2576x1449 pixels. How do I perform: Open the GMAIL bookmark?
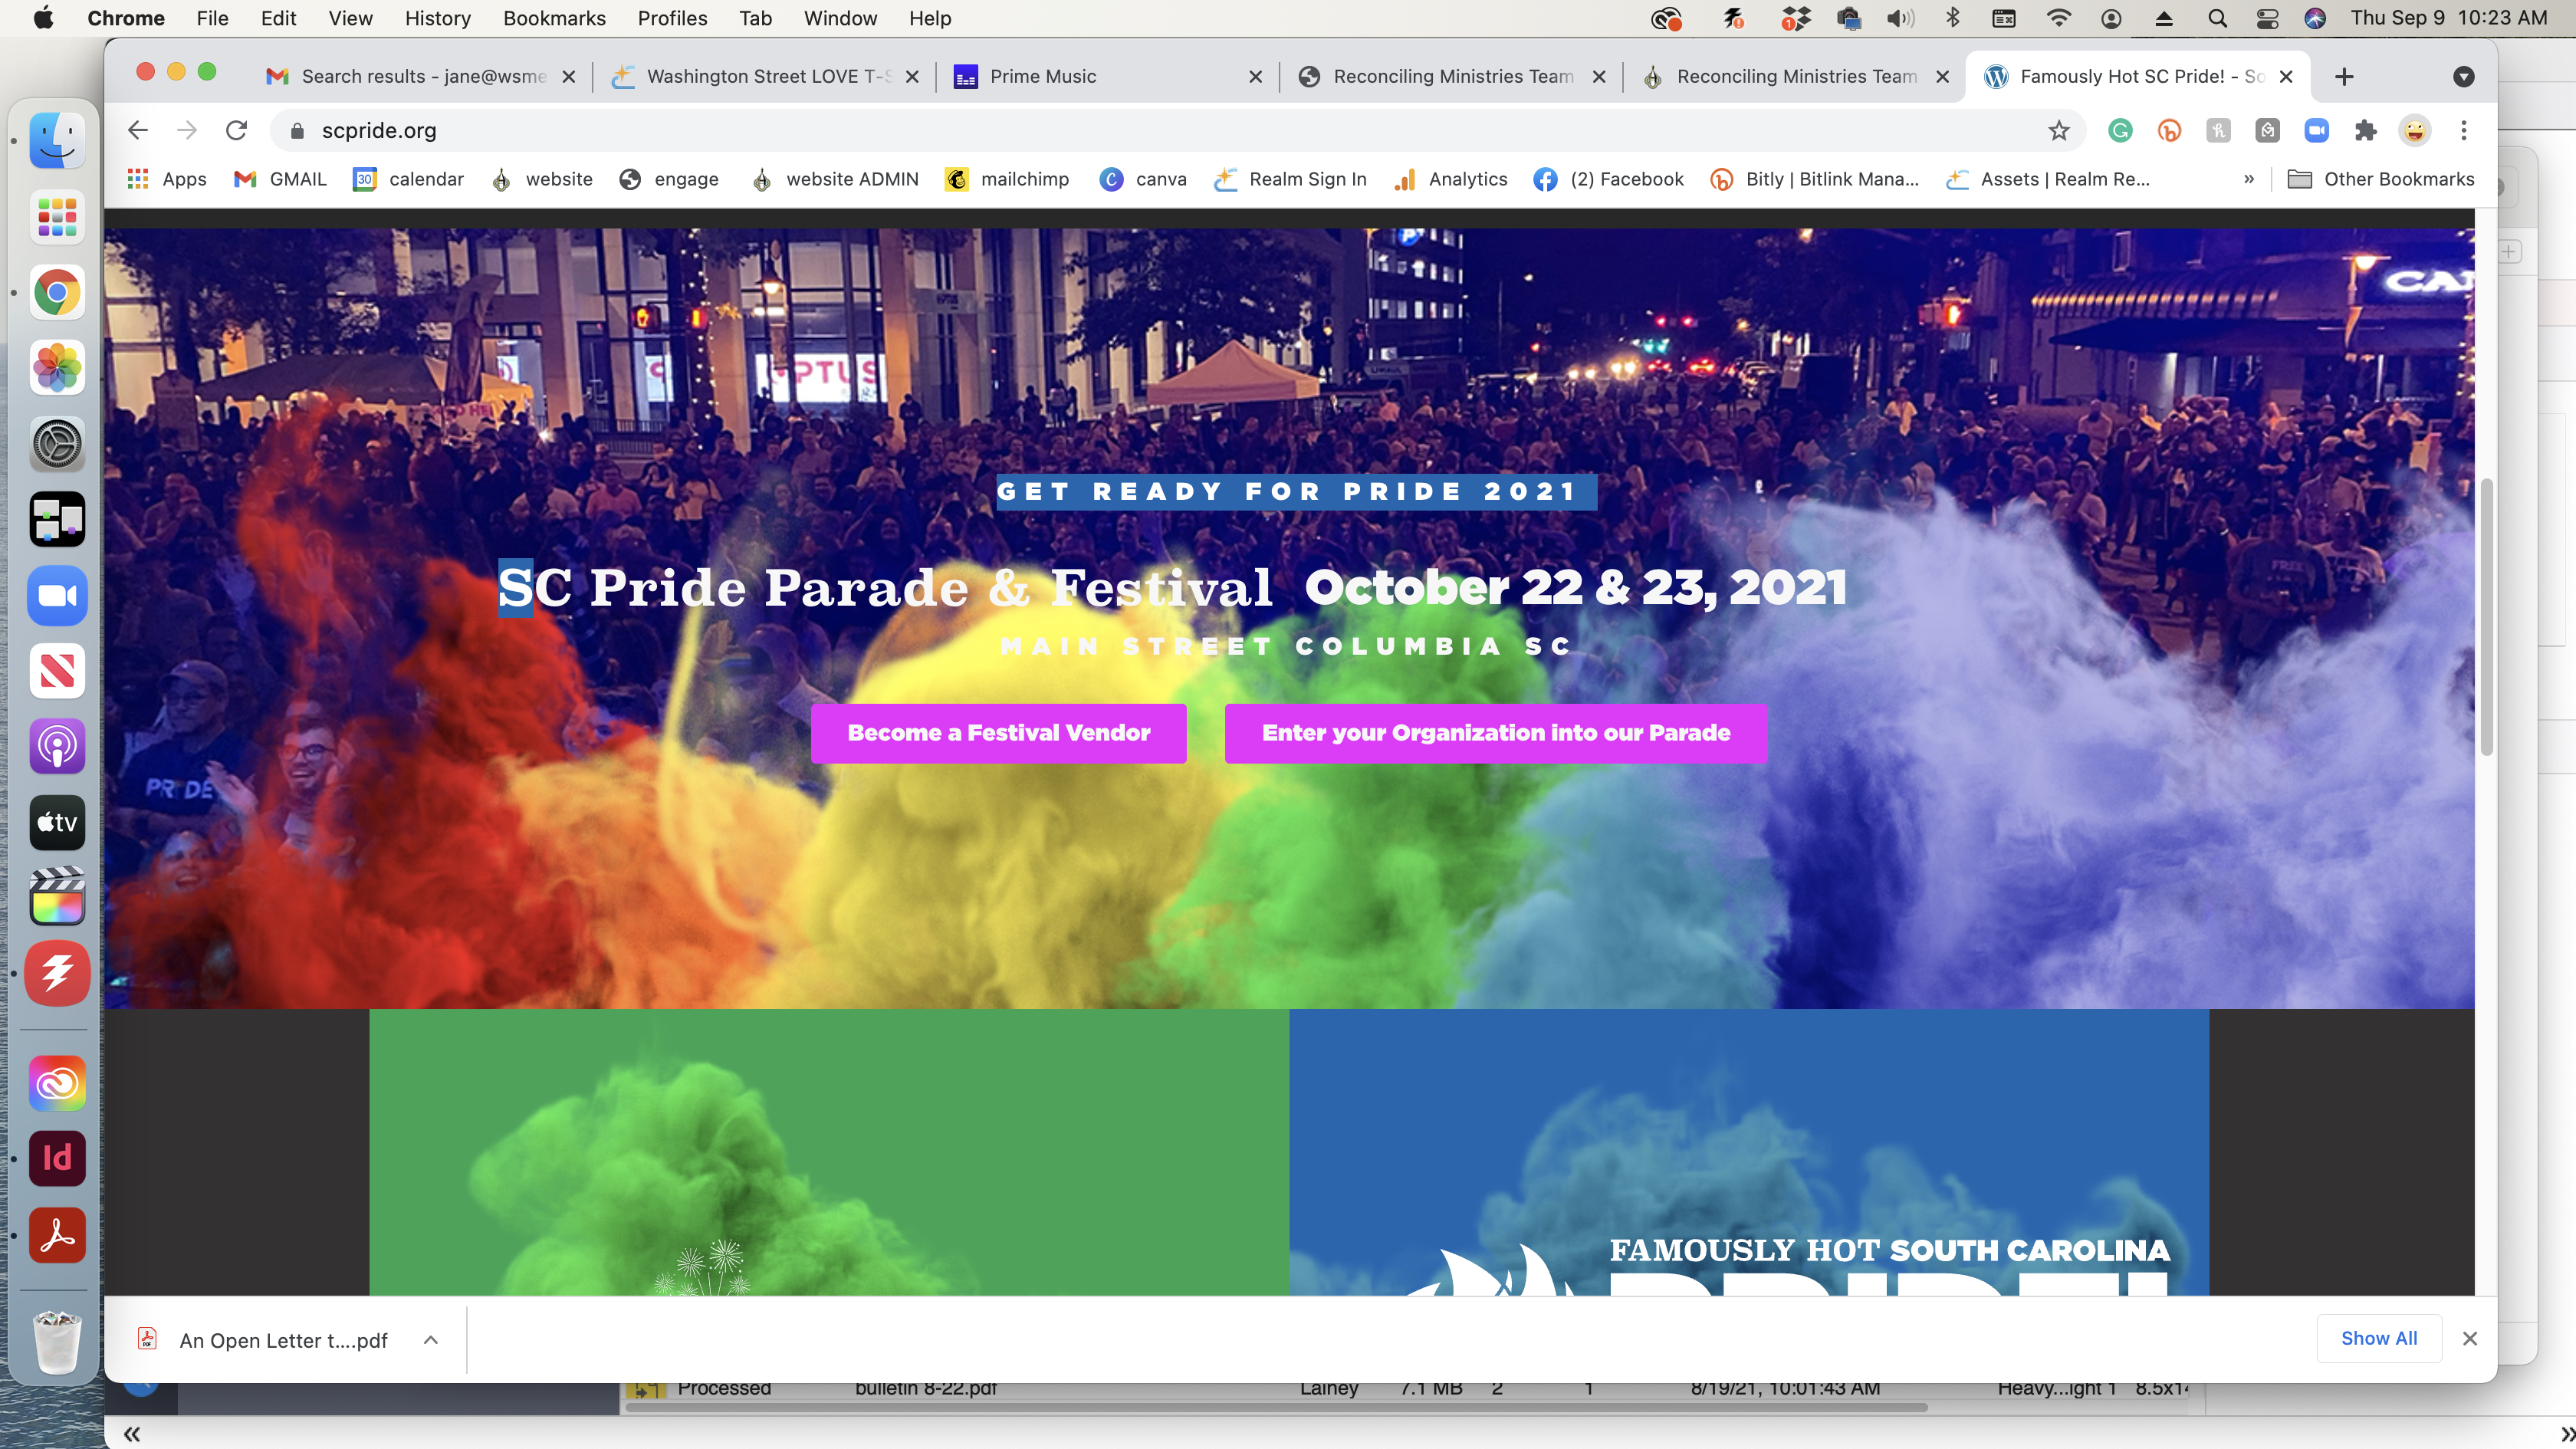[280, 179]
